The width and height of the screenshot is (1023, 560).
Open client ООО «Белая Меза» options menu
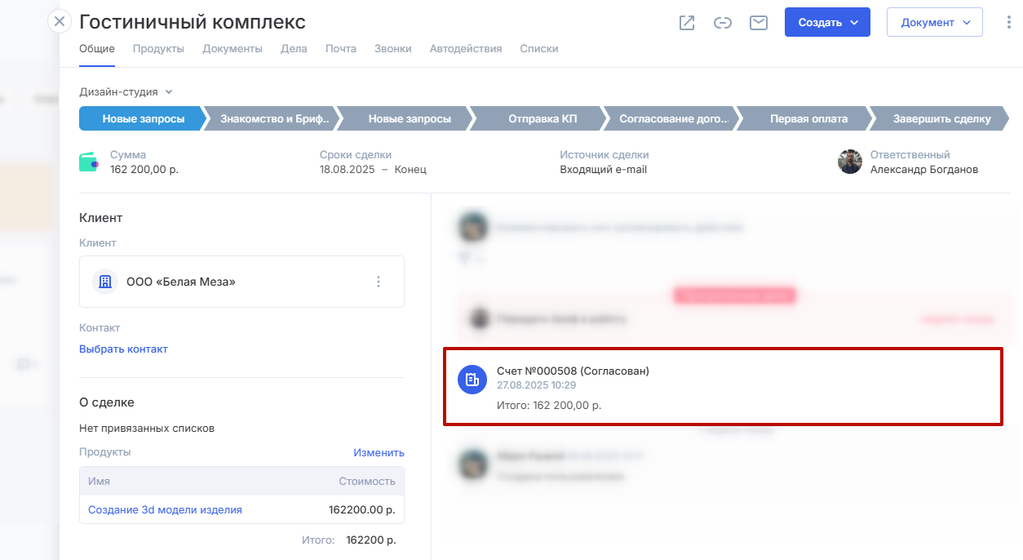[379, 282]
